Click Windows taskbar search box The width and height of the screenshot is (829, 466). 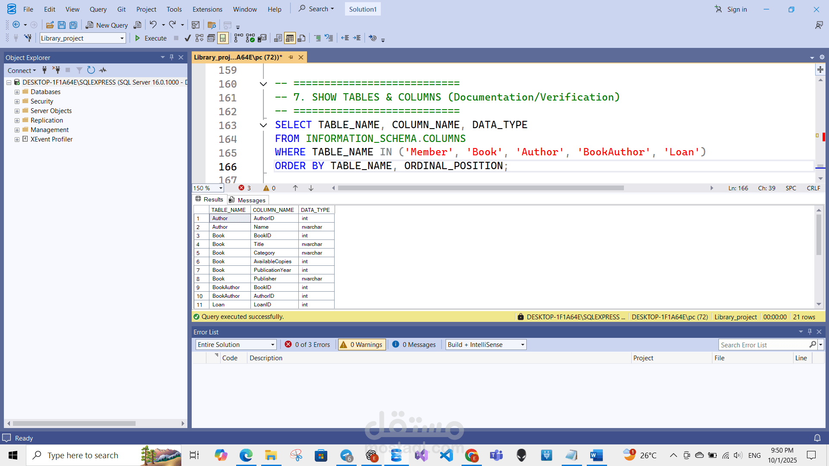tap(104, 455)
